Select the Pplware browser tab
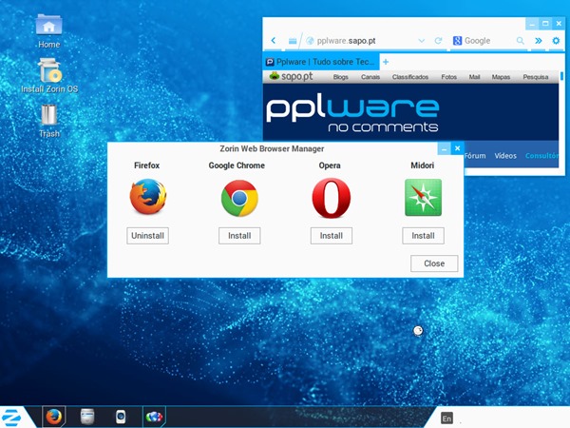The width and height of the screenshot is (570, 428). (x=321, y=62)
